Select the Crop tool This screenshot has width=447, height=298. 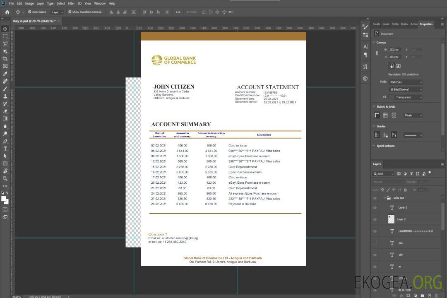tap(5, 59)
